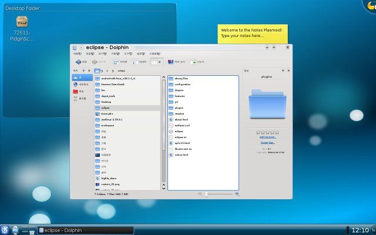376x235 pixels.
Task: Select Home in the Places panel
Action: click(82, 78)
